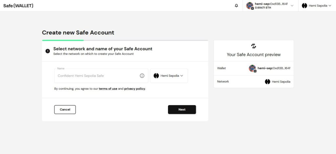
Task: Open the header Hemi Sepolia network switcher arrow
Action: pyautogui.click(x=330, y=6)
